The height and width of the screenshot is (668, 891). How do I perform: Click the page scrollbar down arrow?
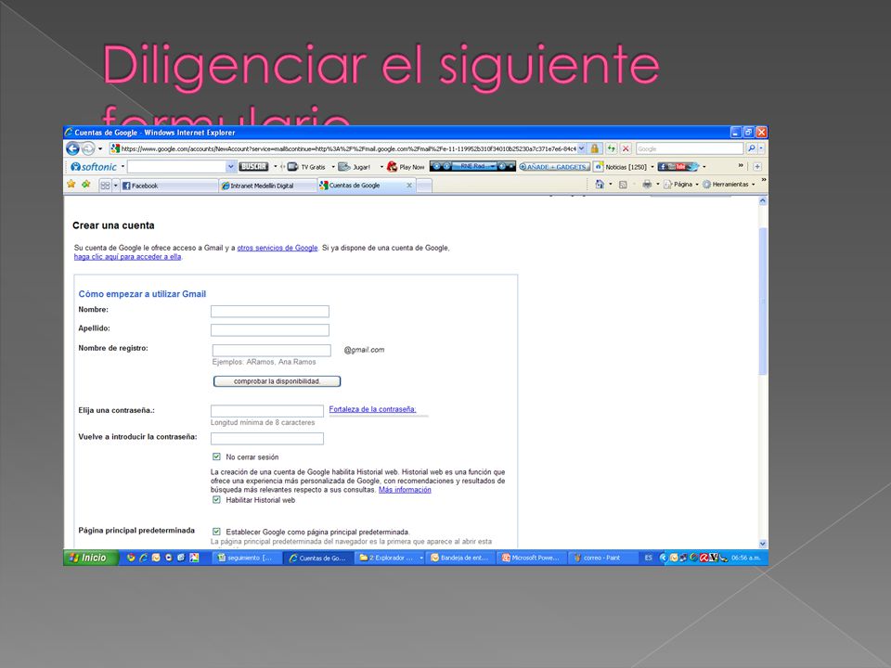pos(763,544)
